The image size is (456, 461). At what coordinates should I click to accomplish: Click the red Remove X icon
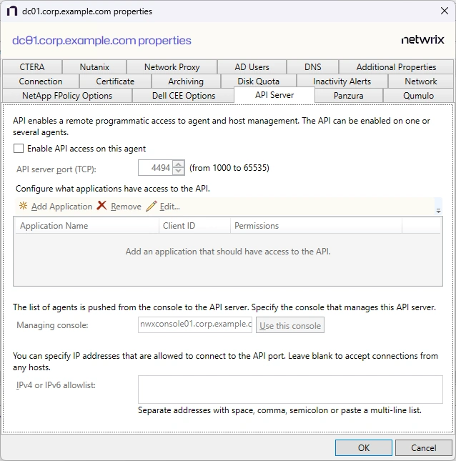coord(101,206)
